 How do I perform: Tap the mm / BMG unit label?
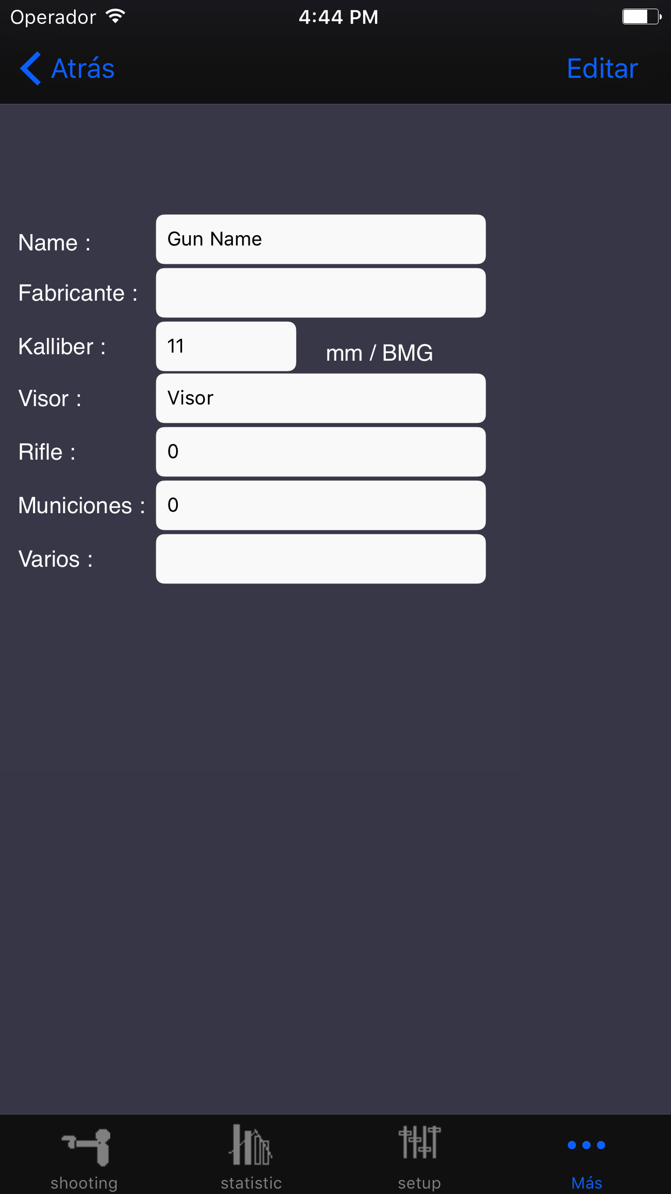[x=379, y=353]
